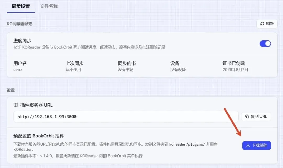Screen dimensions: 283x168
Task: Click the 预配置的 BookOrbit 插件 title
Action: pyautogui.click(x=39, y=136)
